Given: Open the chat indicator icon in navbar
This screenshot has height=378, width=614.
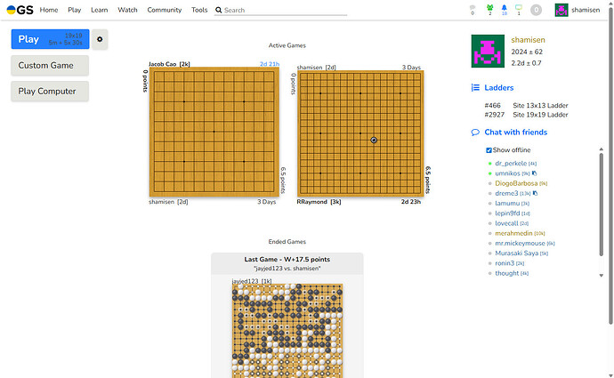Looking at the screenshot, I should click(x=520, y=10).
